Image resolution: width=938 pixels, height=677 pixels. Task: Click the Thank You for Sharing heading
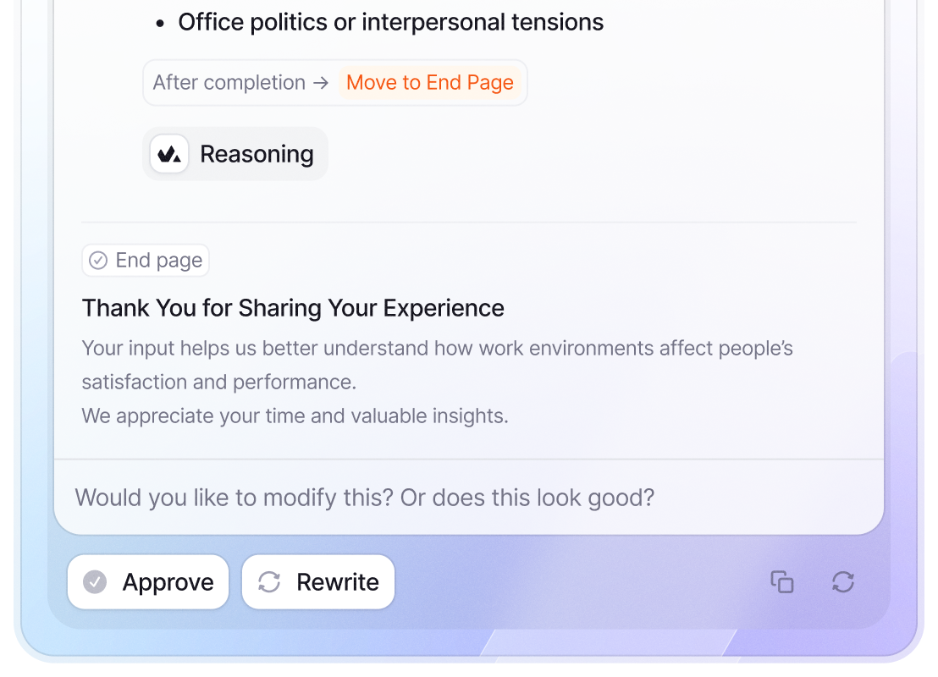pyautogui.click(x=293, y=308)
